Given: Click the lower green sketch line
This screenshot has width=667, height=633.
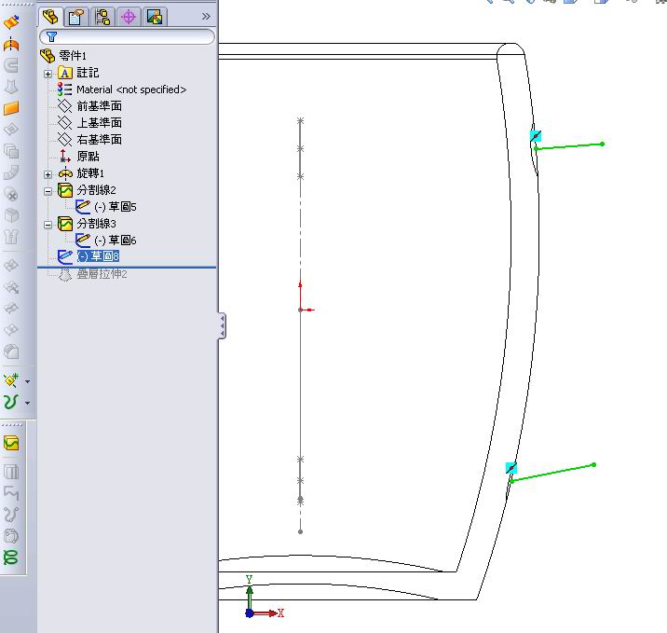Looking at the screenshot, I should [552, 474].
